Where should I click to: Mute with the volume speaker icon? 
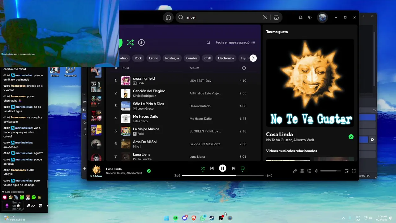316,171
